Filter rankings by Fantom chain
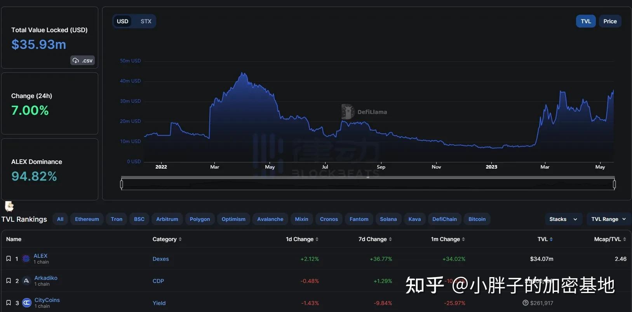 [359, 219]
